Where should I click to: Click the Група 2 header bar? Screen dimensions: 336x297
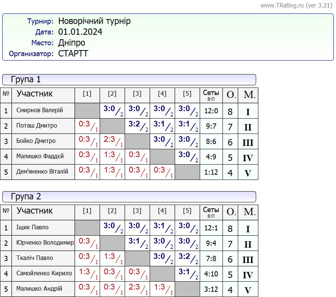(x=129, y=197)
